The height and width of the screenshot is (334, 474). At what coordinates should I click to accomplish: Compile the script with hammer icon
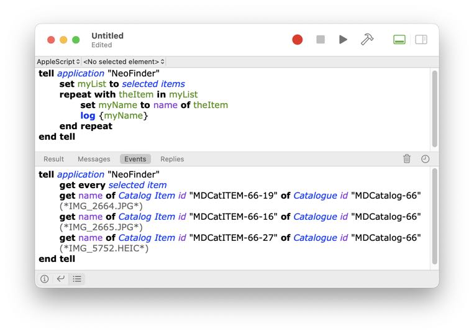(367, 40)
